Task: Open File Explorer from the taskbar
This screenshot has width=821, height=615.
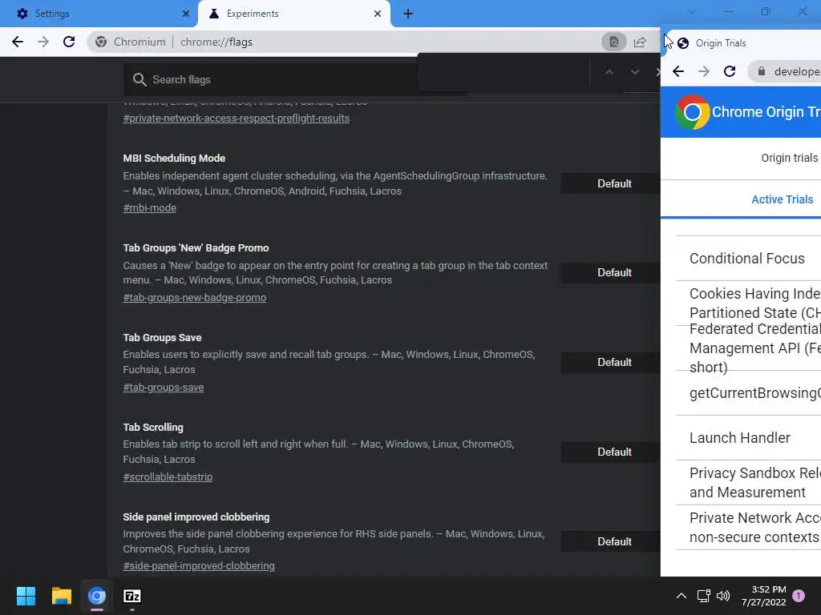Action: [x=61, y=596]
